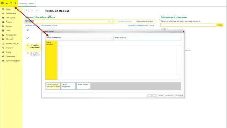The height and width of the screenshot is (128, 227).
Task: Open the ОС и НМА section
Action: pos(9,39)
